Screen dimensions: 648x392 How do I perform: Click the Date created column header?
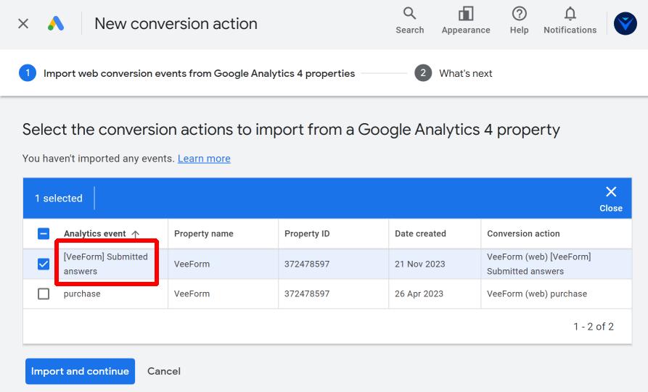pyautogui.click(x=420, y=233)
